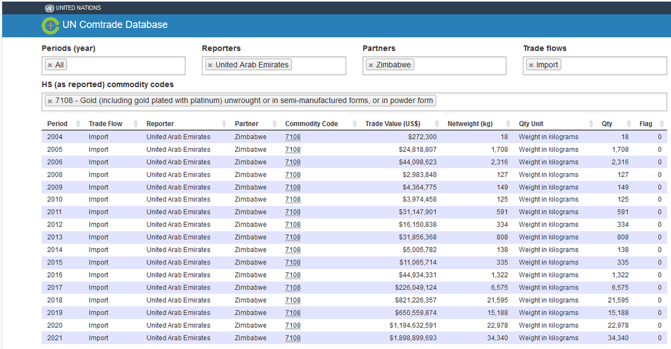
Task: Sort by Trade Flow column arrows
Action: click(x=135, y=123)
